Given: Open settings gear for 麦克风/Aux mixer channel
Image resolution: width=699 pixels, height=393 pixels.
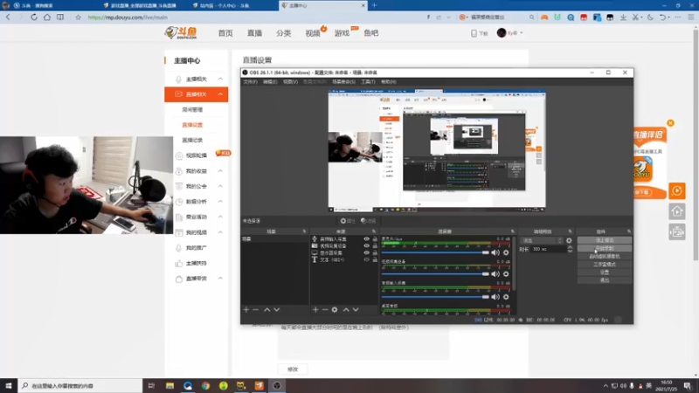Looking at the screenshot, I should coord(506,252).
